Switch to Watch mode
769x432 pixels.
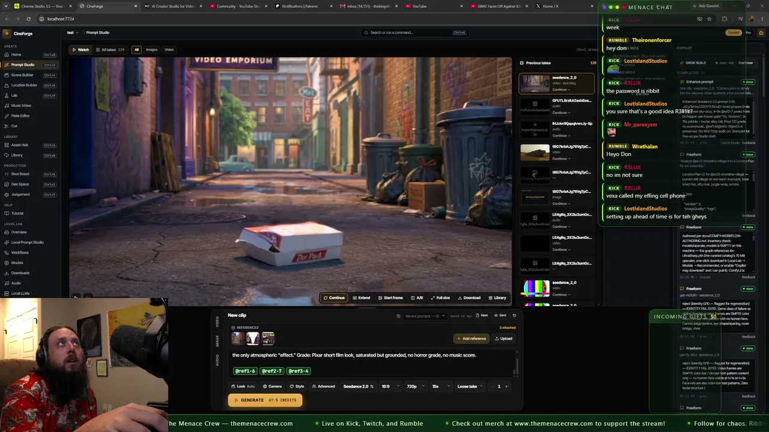click(x=81, y=50)
